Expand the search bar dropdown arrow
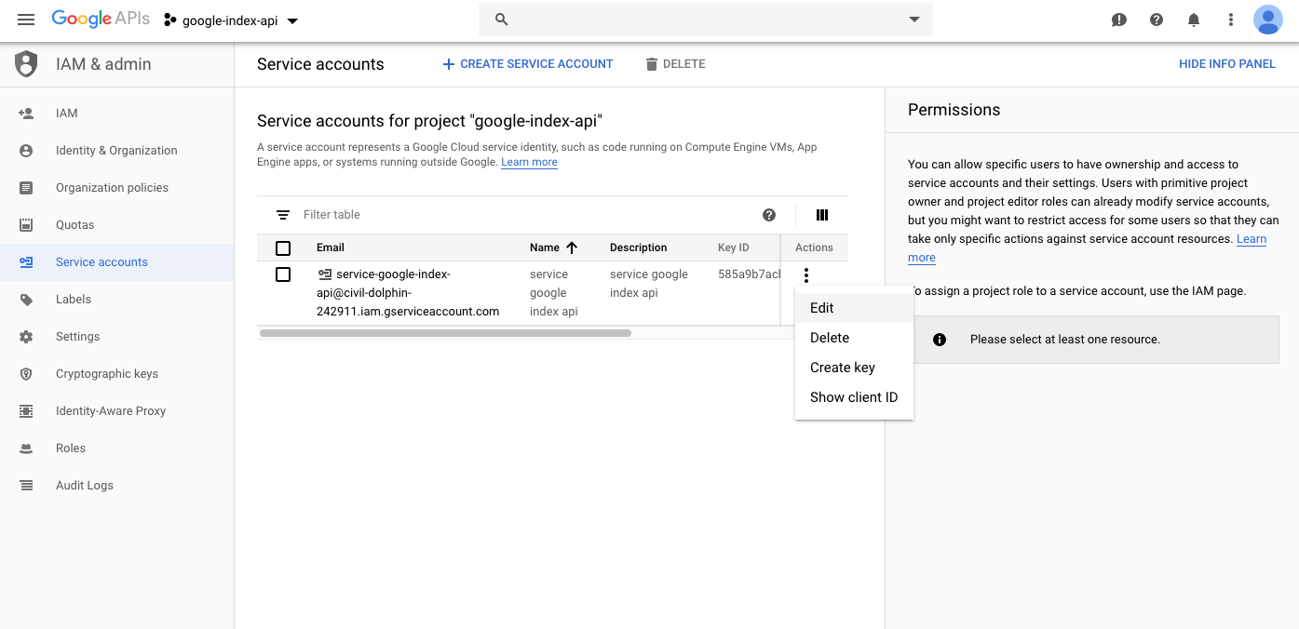This screenshot has height=629, width=1299. [x=913, y=20]
